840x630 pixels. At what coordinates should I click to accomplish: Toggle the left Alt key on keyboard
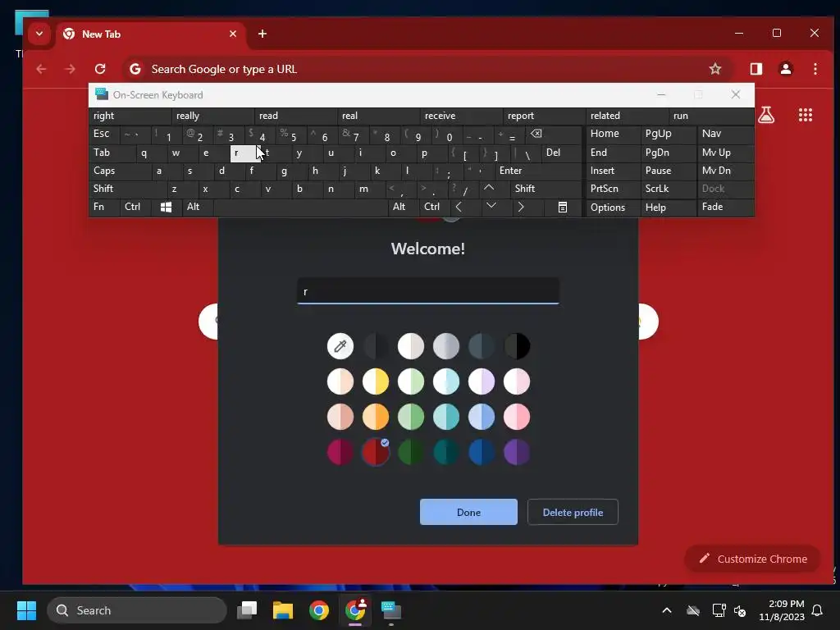pos(197,207)
